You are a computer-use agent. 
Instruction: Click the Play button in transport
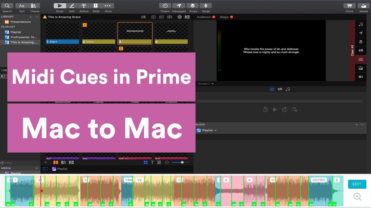[x=275, y=109]
